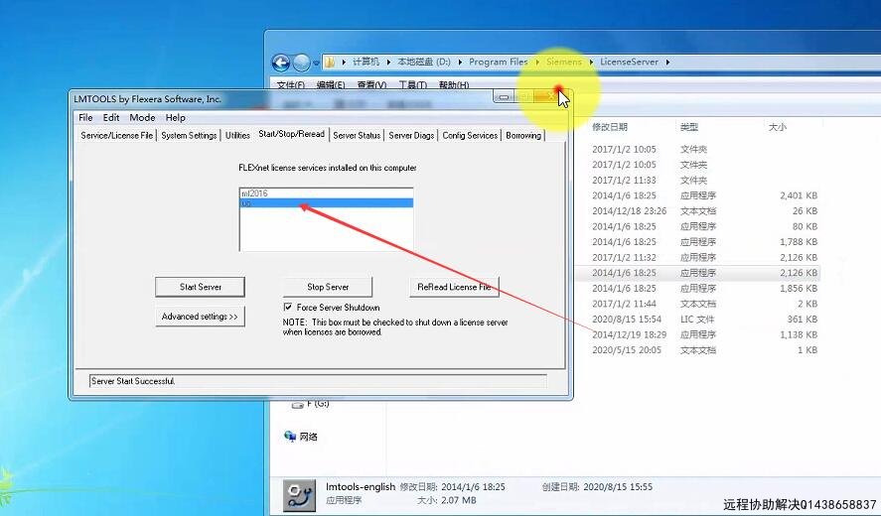The image size is (881, 516).
Task: Click the lmtools-english icon in details pane
Action: click(x=299, y=494)
